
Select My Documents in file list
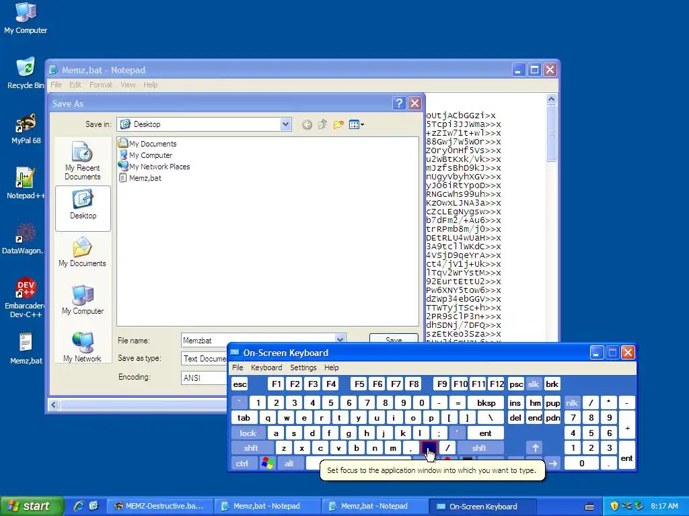click(147, 144)
